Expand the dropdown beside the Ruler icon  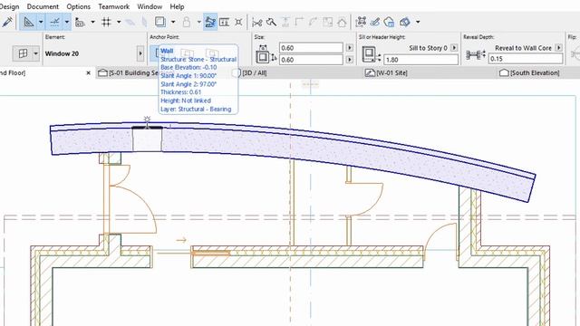[x=92, y=22]
